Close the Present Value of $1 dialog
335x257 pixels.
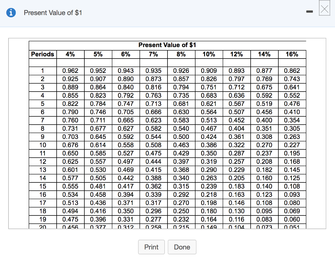click(x=325, y=9)
